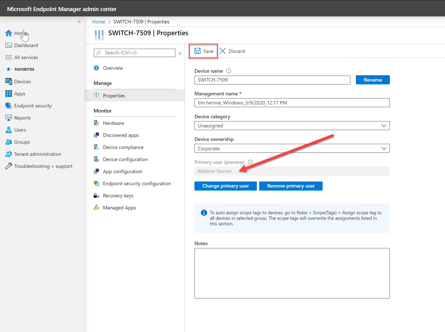This screenshot has height=332, width=445.
Task: Click the Save disk icon
Action: 197,51
